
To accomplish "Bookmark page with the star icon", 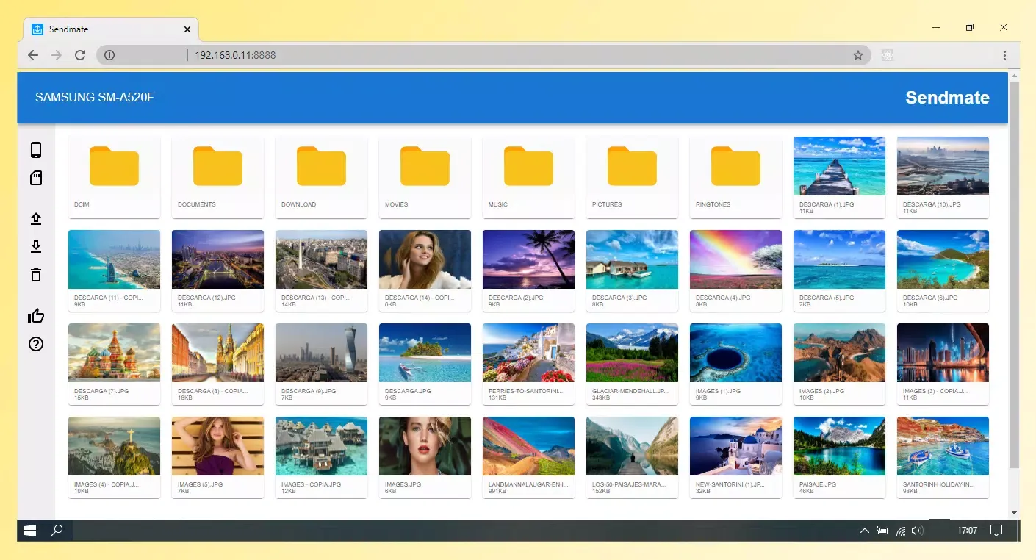I will (x=857, y=55).
